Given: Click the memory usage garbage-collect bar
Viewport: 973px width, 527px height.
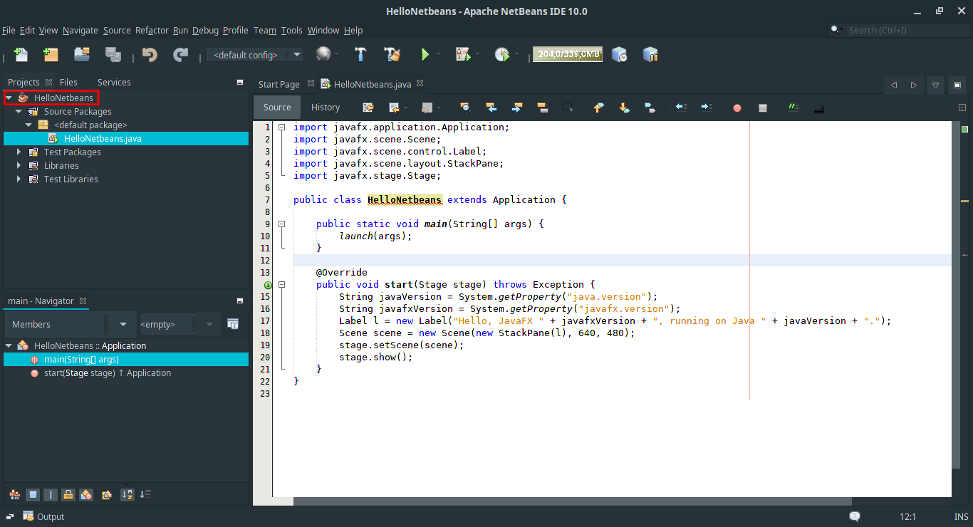Looking at the screenshot, I should click(567, 54).
